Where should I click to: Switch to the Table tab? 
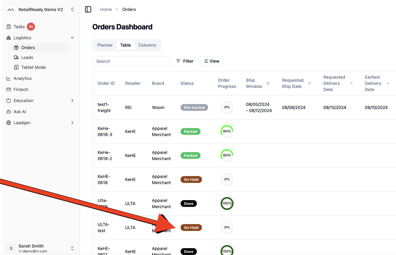(126, 45)
